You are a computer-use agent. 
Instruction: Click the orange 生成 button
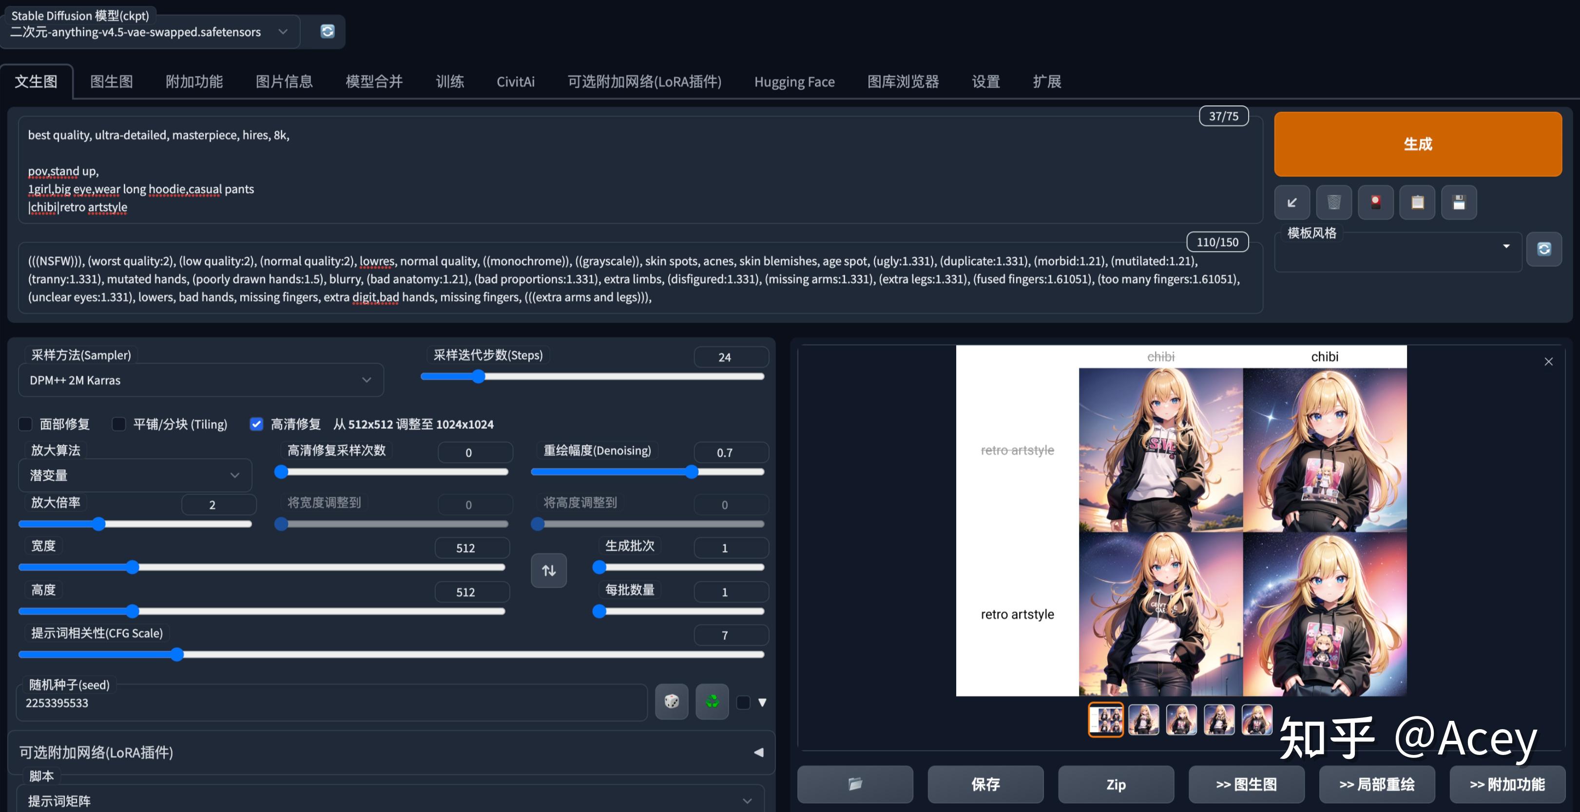1417,144
